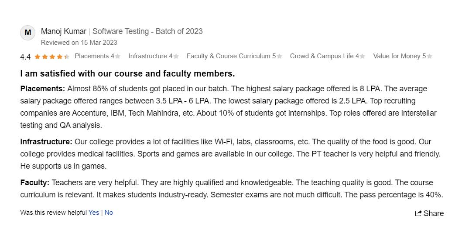Click the 4.4 overall rating number

25,57
